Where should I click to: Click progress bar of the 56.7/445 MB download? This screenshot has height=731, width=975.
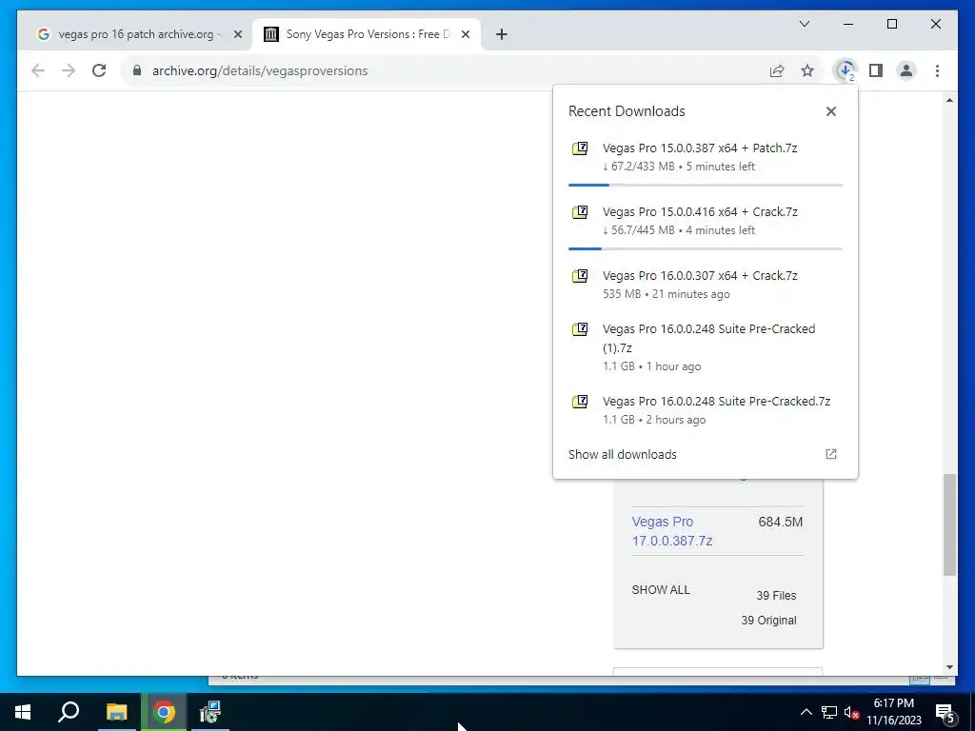(x=706, y=248)
